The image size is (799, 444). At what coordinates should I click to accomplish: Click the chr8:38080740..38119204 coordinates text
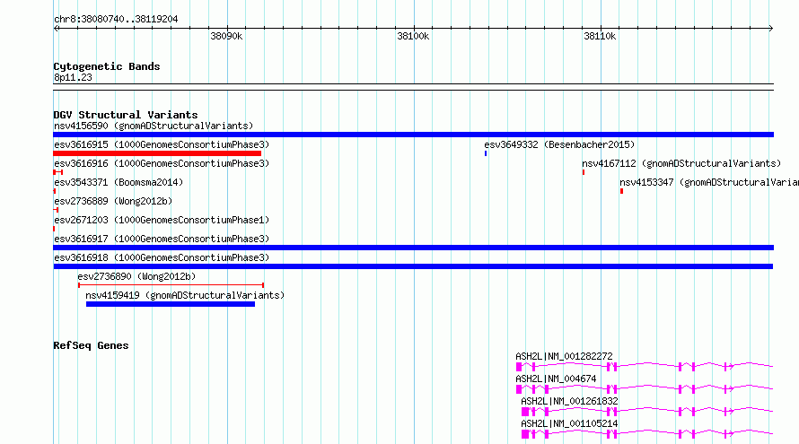116,20
